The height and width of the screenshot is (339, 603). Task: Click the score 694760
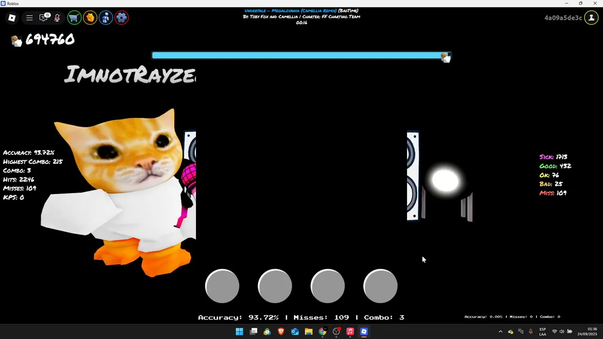pyautogui.click(x=50, y=40)
